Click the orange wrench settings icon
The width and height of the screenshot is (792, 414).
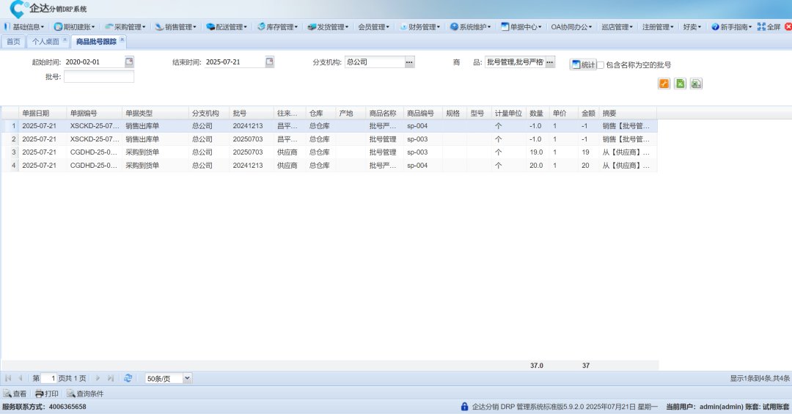tap(664, 84)
